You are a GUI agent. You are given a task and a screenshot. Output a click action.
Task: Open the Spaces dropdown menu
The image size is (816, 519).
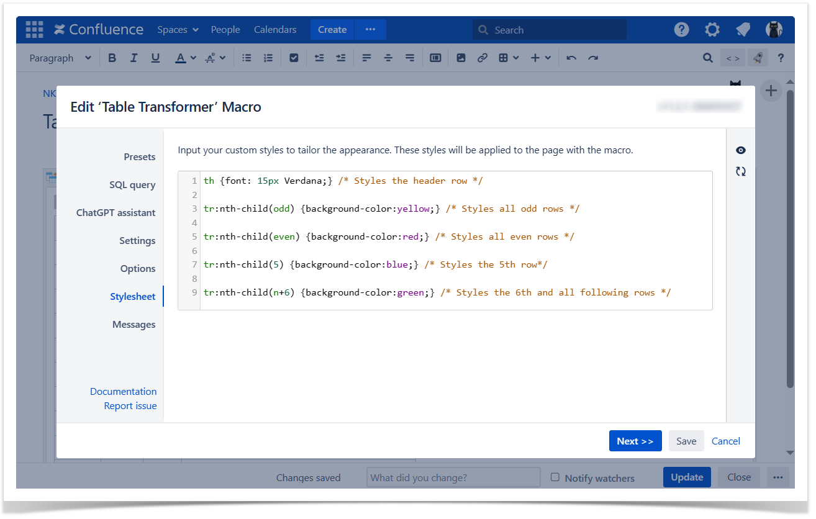pos(178,30)
